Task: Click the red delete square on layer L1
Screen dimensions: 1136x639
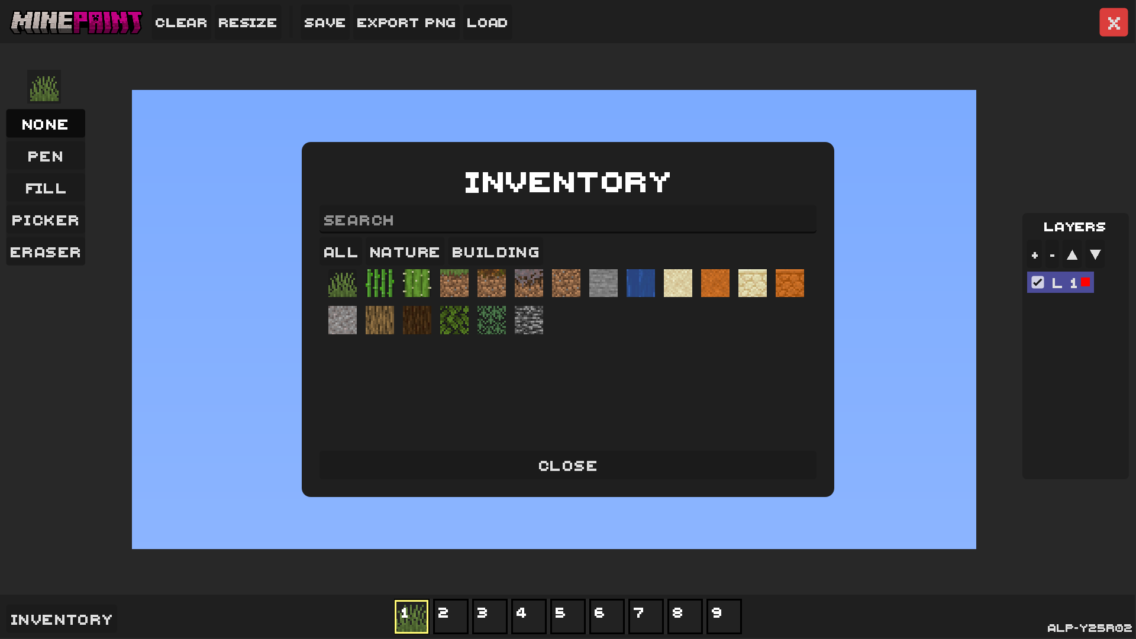Action: [x=1085, y=282]
